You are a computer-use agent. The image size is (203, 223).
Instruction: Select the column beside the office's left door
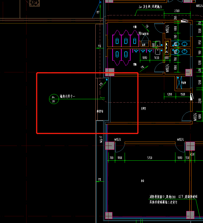[x=110, y=146]
